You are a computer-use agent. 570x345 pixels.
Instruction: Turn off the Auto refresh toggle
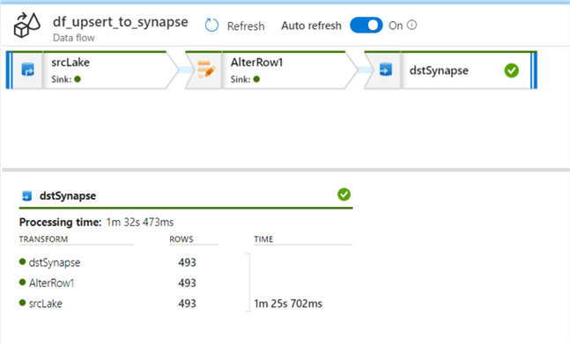(366, 26)
